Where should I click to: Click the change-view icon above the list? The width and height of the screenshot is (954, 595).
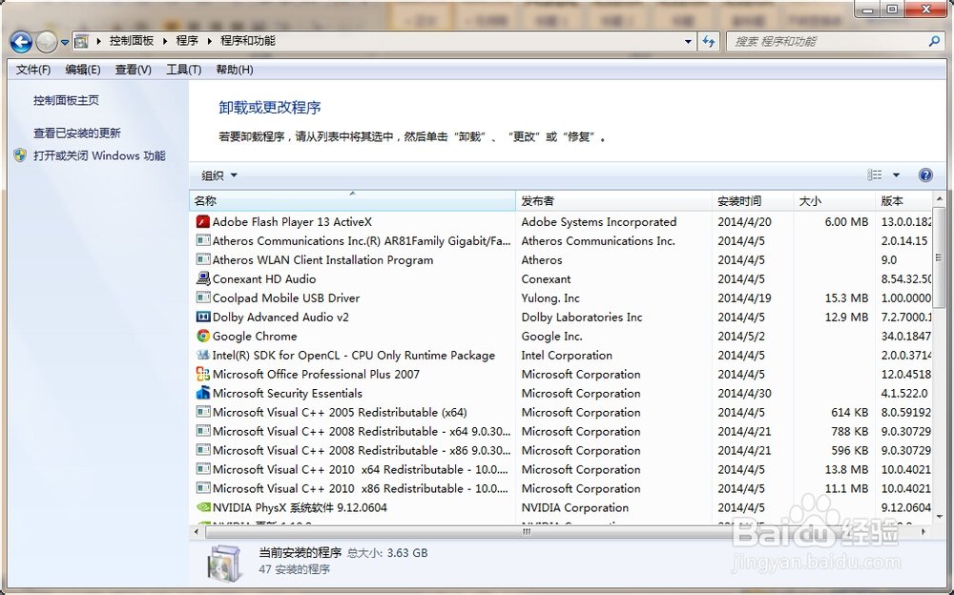click(874, 174)
